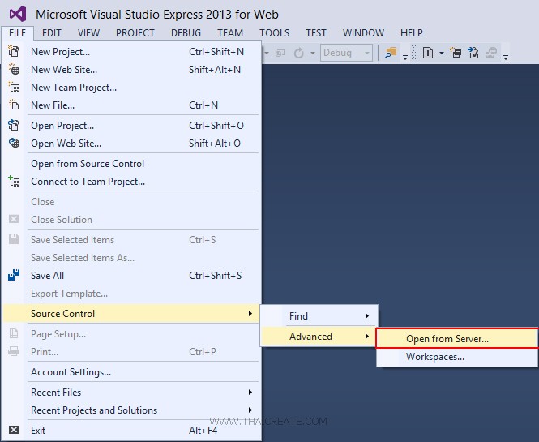Click the Find in Files folder icon
This screenshot has width=539, height=442.
pyautogui.click(x=391, y=53)
